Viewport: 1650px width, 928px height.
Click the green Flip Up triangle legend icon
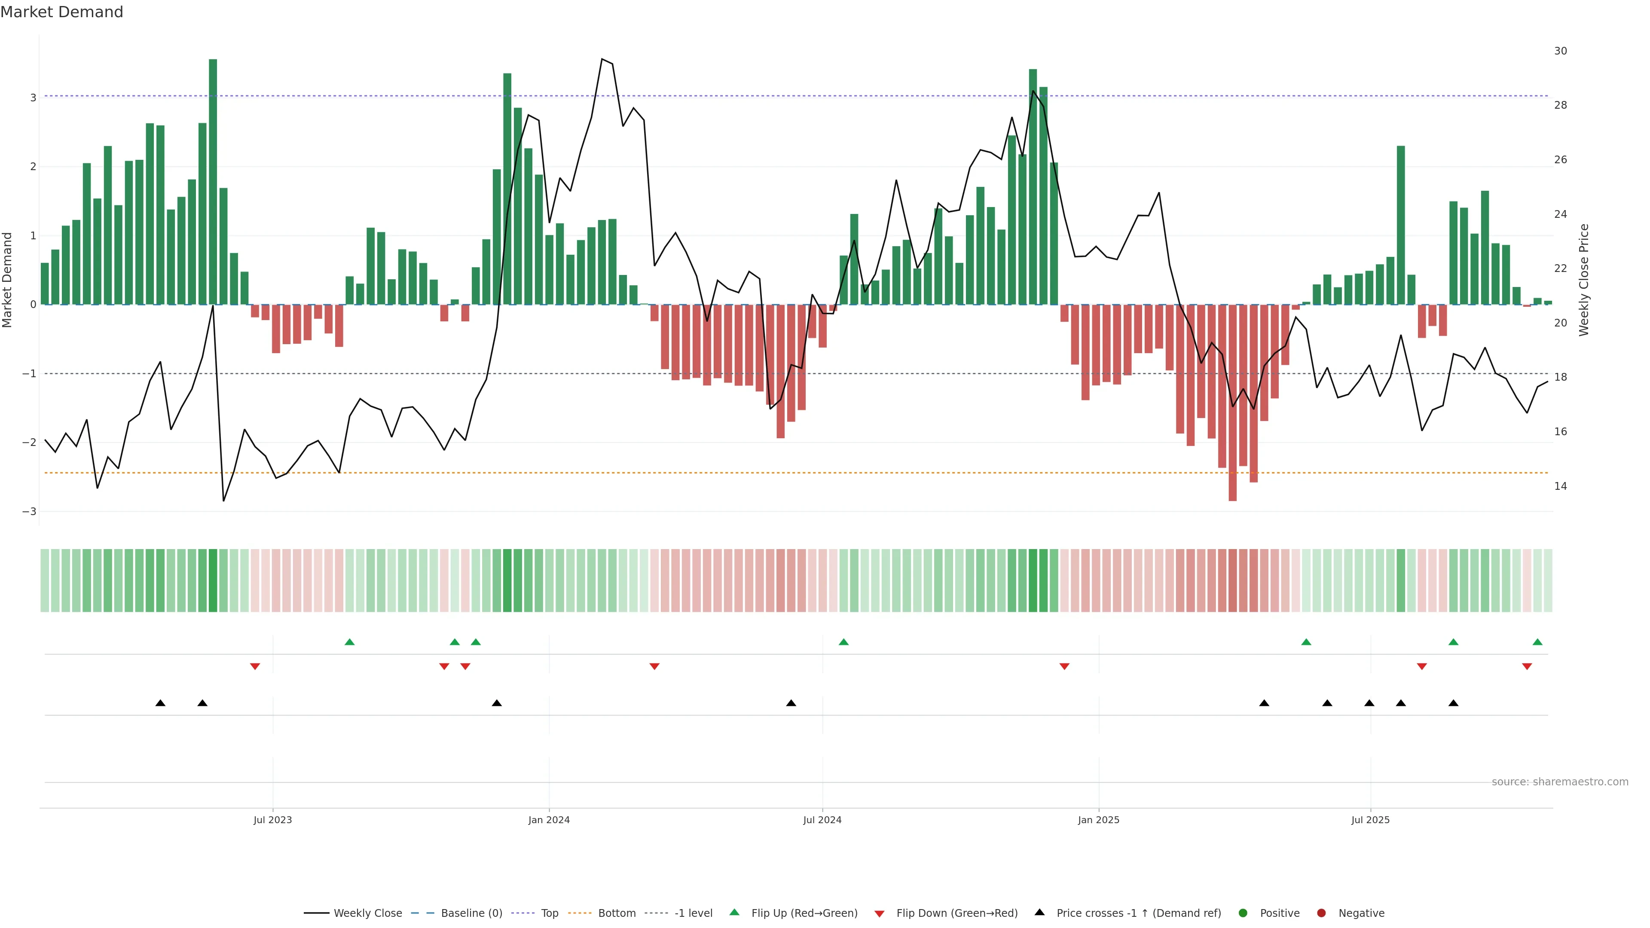point(734,912)
